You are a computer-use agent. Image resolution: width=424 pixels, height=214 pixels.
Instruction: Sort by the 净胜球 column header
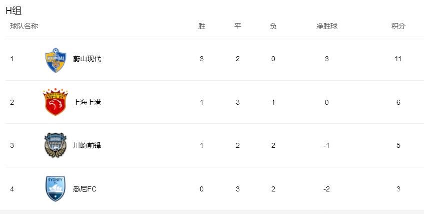click(x=327, y=26)
